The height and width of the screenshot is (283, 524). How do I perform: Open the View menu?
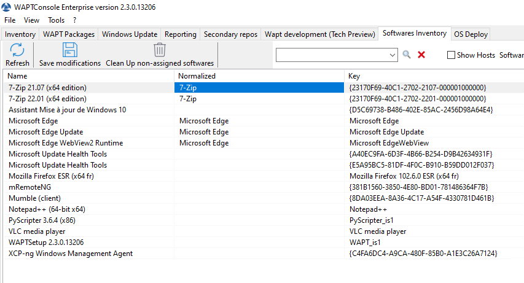coord(31,20)
